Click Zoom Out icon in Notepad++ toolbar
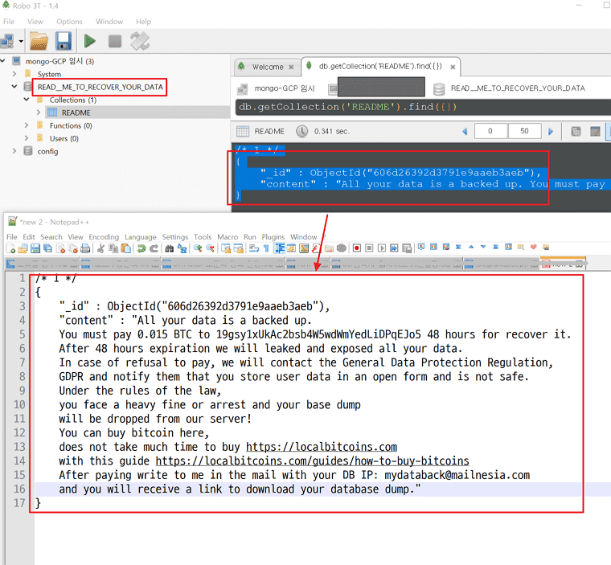Screen dimensions: 611x565 (210, 248)
